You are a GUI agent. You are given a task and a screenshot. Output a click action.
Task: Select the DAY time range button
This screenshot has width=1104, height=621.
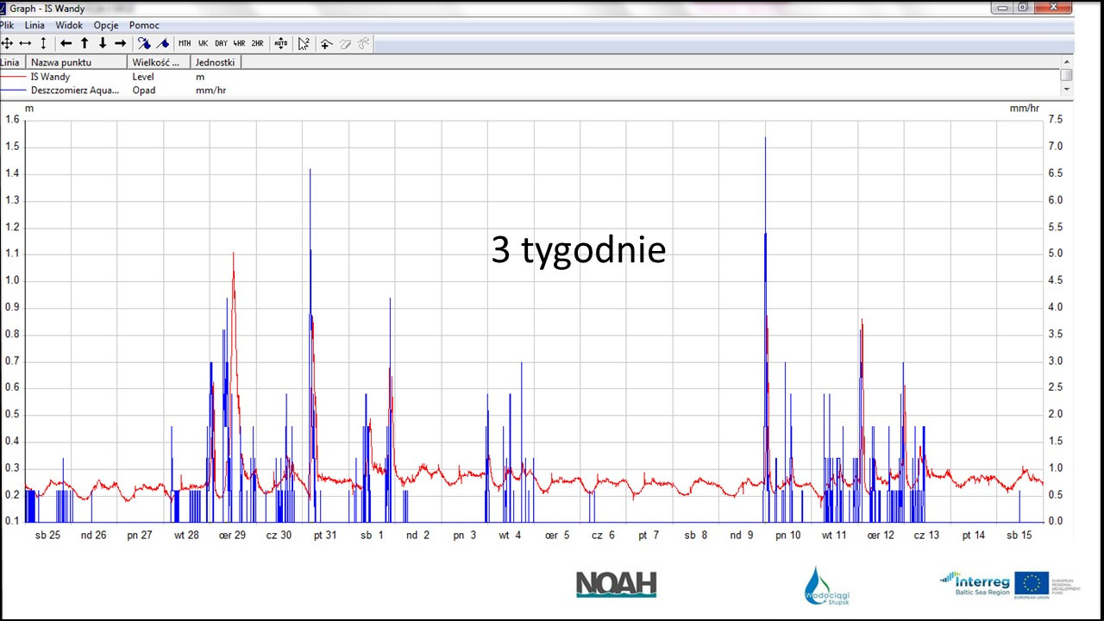point(221,43)
